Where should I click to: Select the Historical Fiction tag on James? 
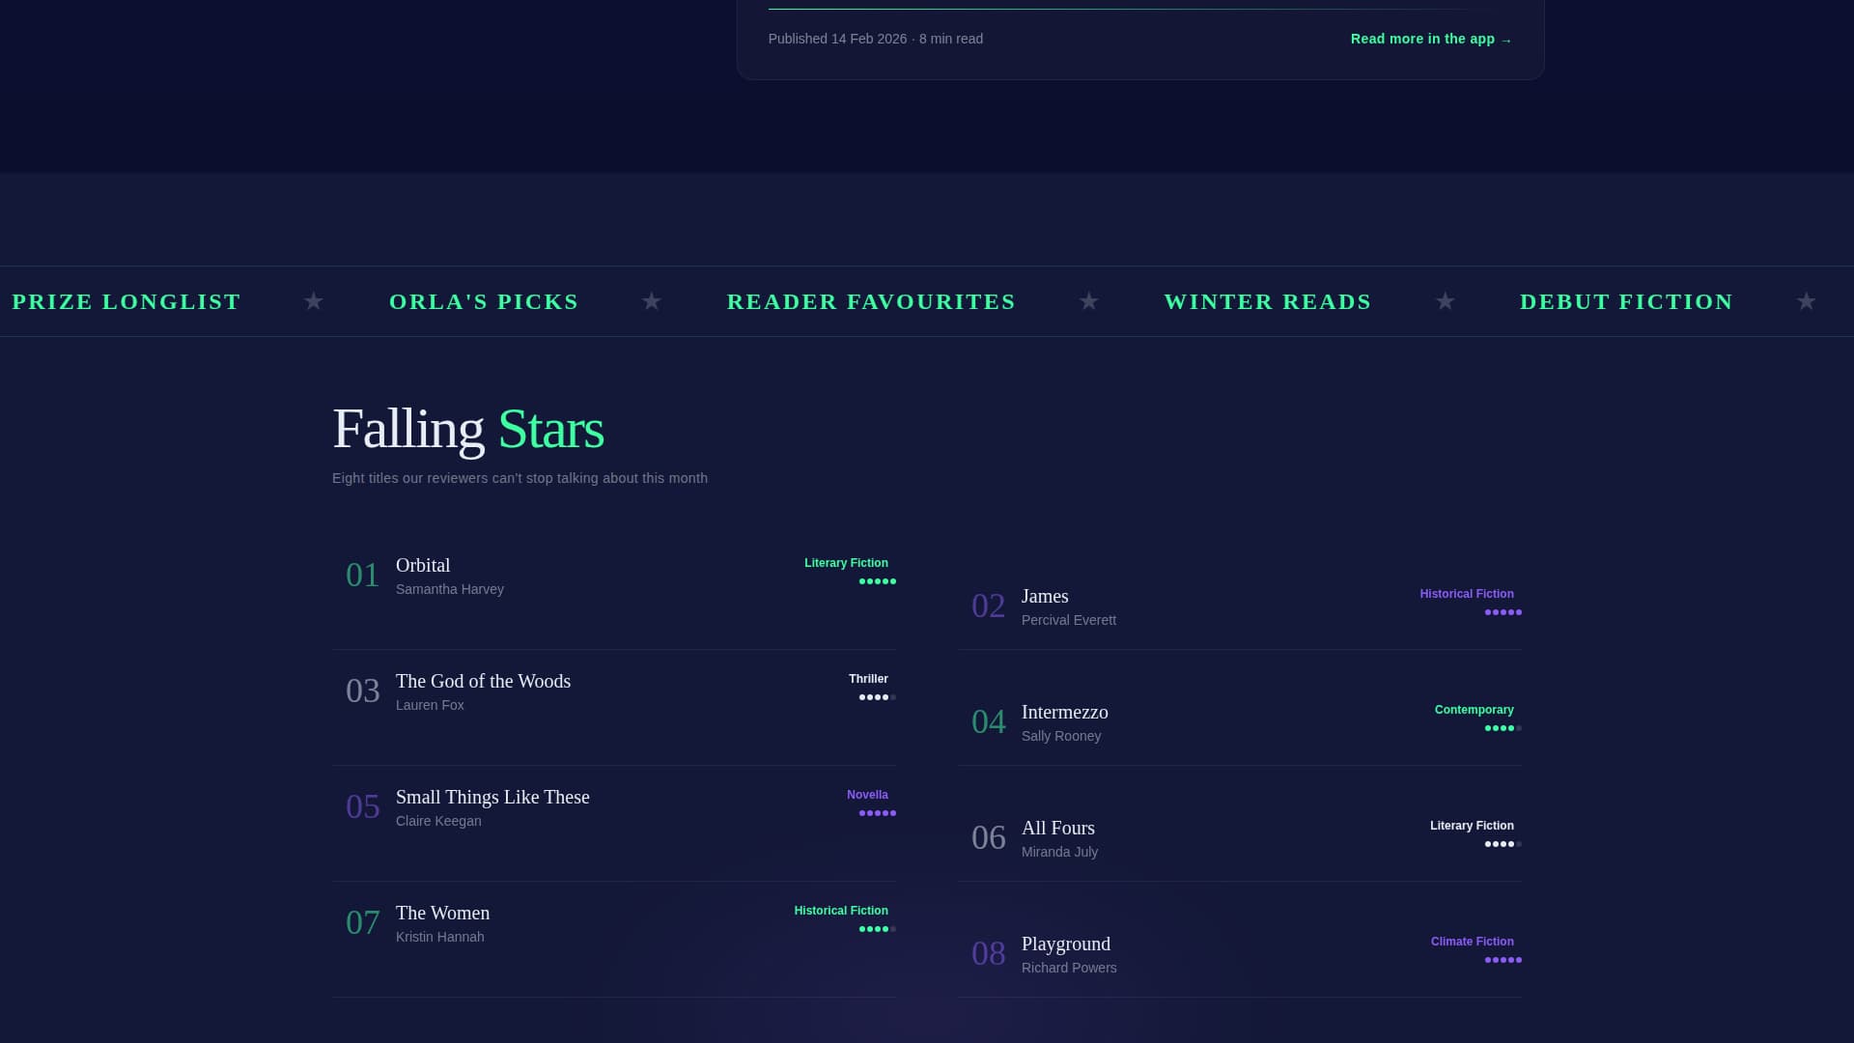(1466, 594)
